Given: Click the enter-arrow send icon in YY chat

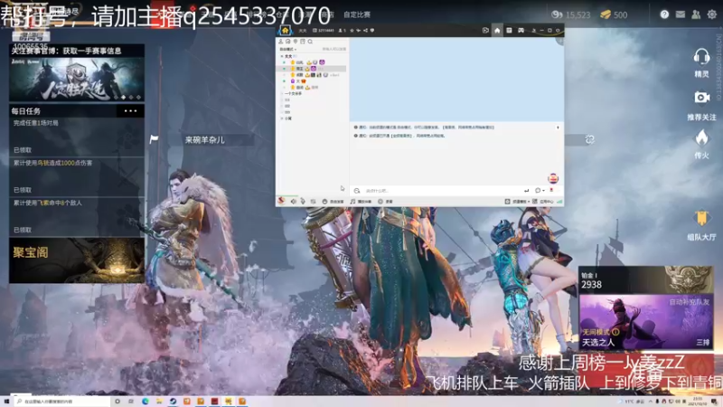Looking at the screenshot, I should tap(526, 191).
